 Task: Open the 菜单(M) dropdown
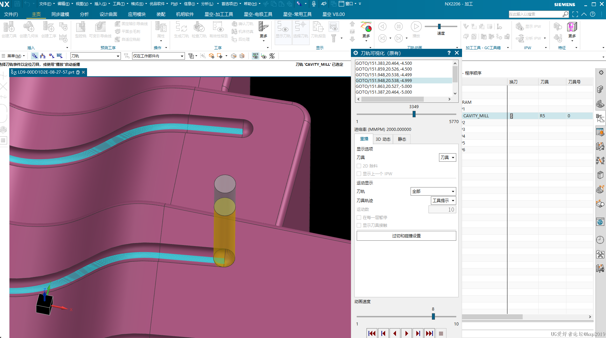pyautogui.click(x=14, y=56)
